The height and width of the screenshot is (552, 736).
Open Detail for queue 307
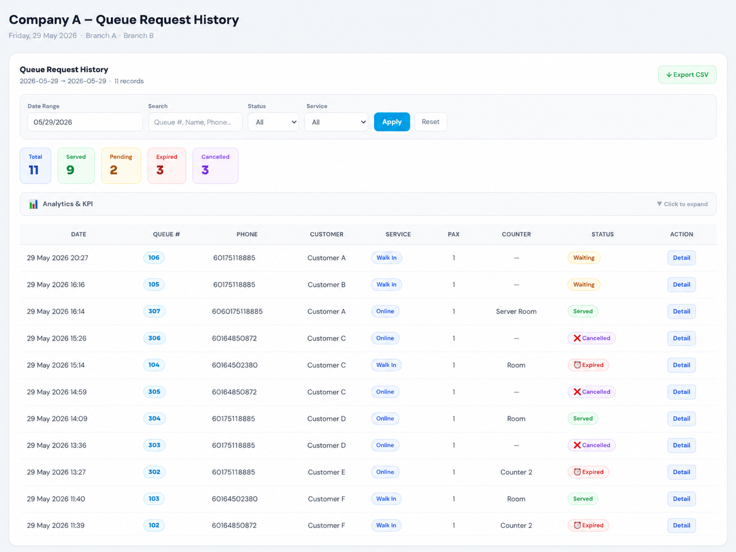(x=681, y=312)
